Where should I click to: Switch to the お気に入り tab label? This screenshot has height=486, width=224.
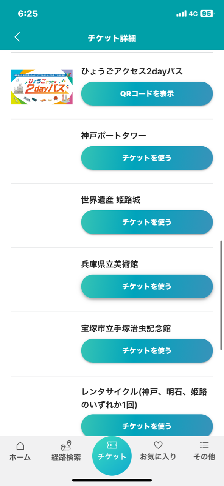click(x=158, y=457)
